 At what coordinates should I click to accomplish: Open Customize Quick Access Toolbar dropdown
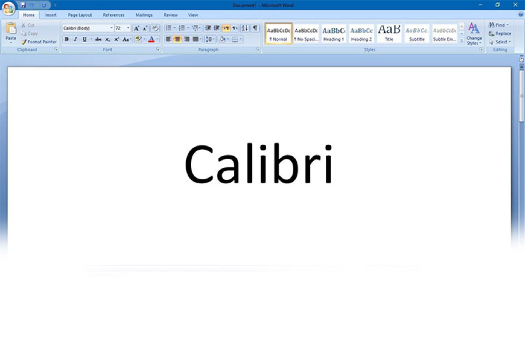click(x=55, y=5)
